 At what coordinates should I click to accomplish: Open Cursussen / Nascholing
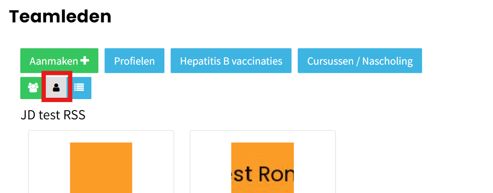pyautogui.click(x=360, y=61)
